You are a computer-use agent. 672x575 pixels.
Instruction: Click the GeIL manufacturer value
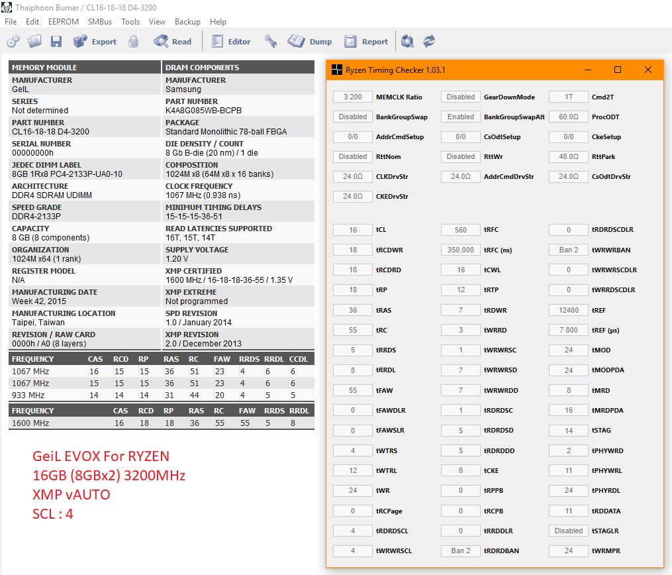click(x=20, y=89)
